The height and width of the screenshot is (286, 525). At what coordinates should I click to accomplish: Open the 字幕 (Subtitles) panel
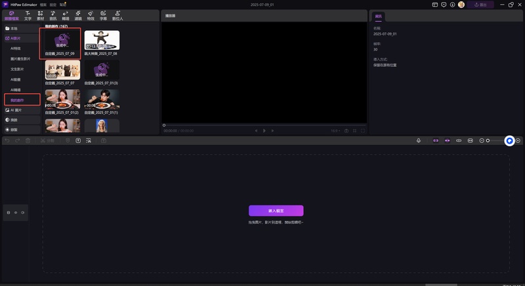103,15
